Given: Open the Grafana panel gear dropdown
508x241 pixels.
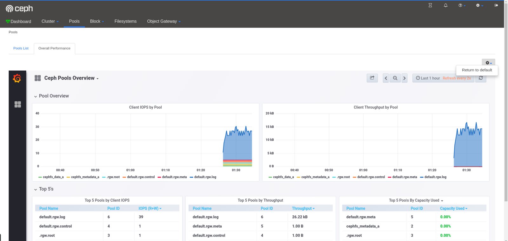Looking at the screenshot, I should pos(488,63).
